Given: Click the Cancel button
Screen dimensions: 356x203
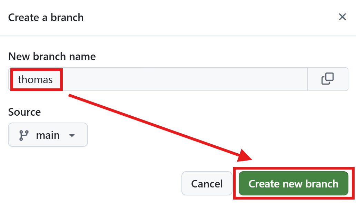Looking at the screenshot, I should 207,183.
